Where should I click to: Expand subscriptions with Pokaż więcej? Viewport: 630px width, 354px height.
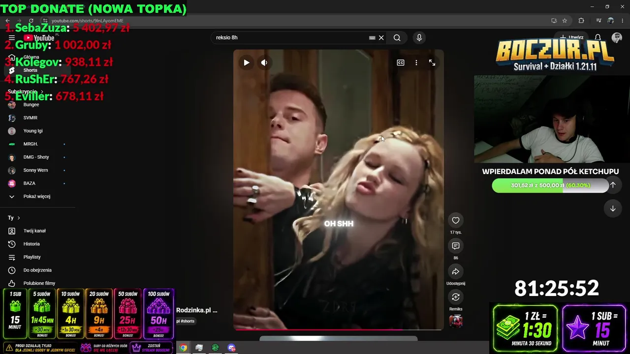[x=37, y=197]
